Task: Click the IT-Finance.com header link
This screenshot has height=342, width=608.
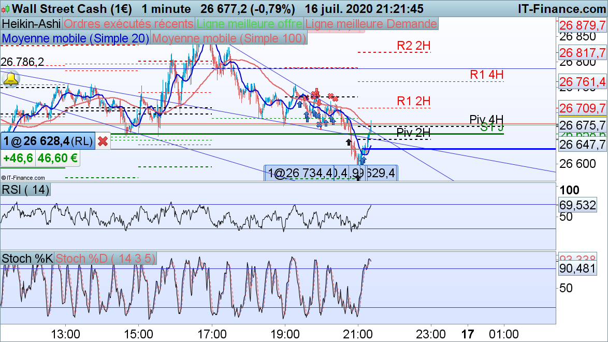Action: [562, 8]
